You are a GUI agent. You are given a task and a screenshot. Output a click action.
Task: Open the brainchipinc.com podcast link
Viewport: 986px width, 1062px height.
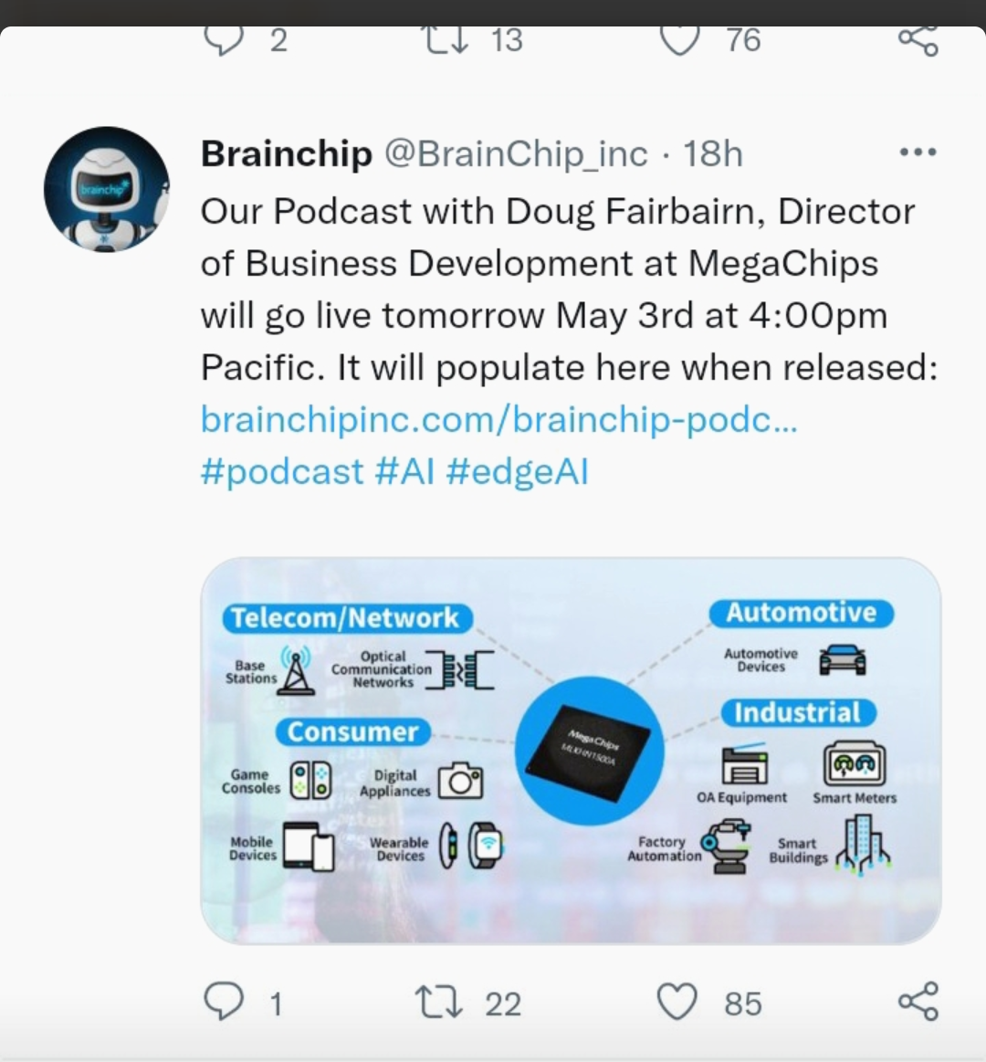[499, 419]
